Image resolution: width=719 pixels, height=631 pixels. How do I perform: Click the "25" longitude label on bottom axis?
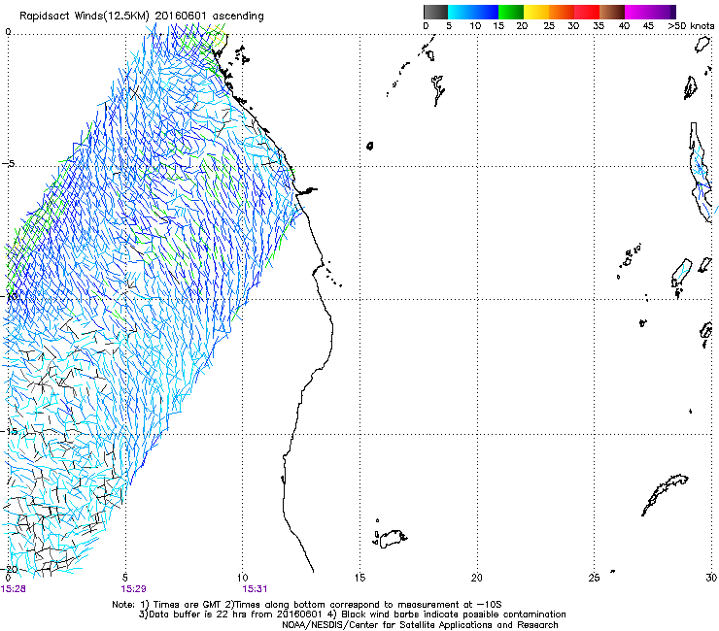(x=594, y=578)
